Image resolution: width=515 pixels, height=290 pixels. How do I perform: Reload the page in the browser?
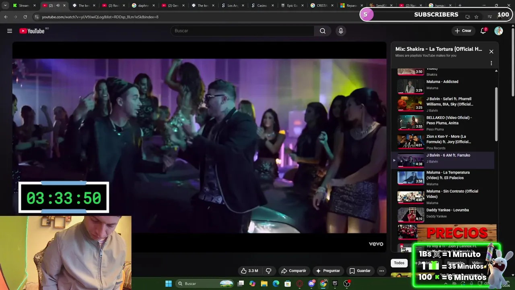25,17
